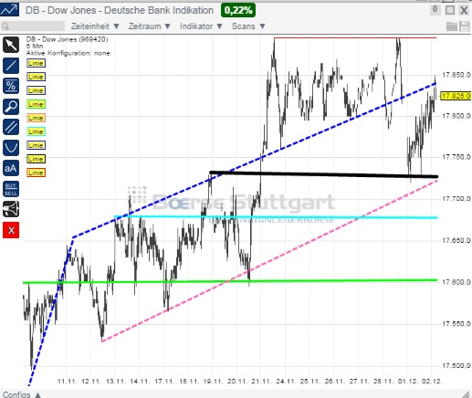
Task: Select the aA text annotation tool
Action: point(11,168)
